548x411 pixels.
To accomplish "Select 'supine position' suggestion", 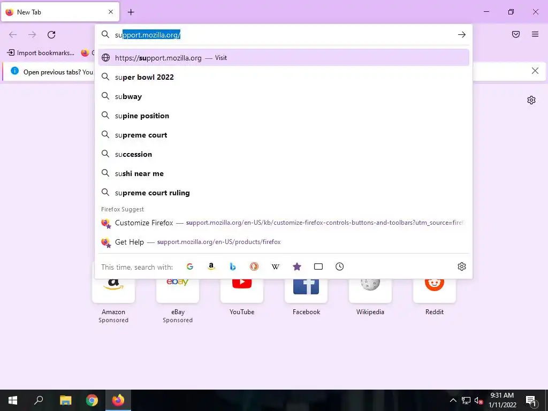I will click(284, 116).
